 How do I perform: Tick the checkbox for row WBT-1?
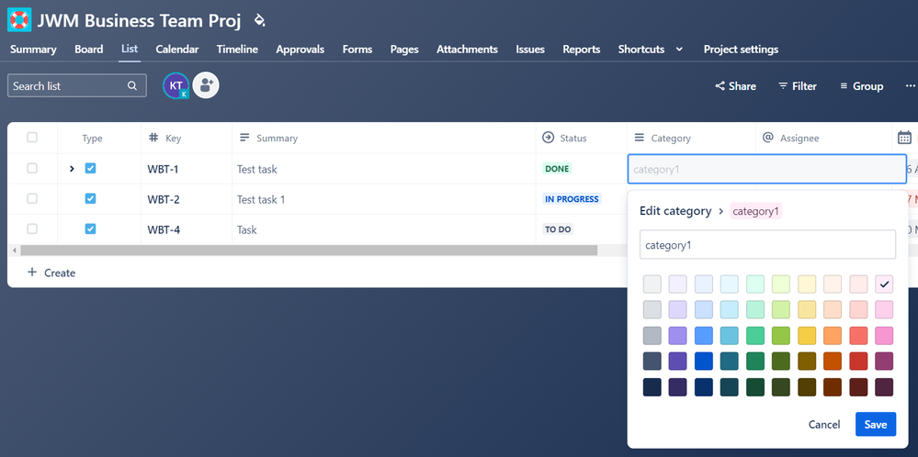point(32,169)
